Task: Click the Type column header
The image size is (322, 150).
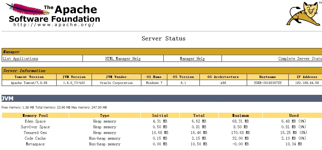Action: [x=105, y=116]
